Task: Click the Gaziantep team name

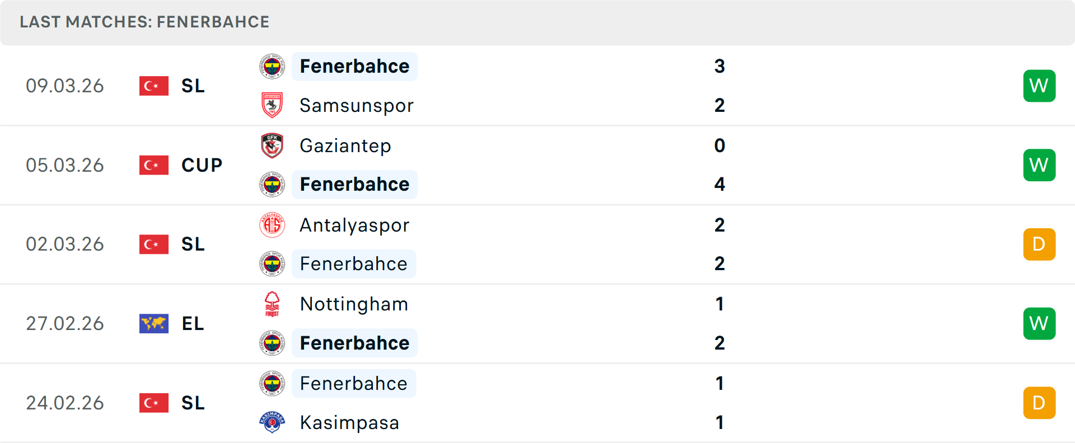Action: pyautogui.click(x=345, y=145)
